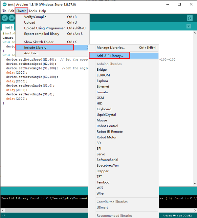Click the Arduino logo in title bar

point(5,5)
